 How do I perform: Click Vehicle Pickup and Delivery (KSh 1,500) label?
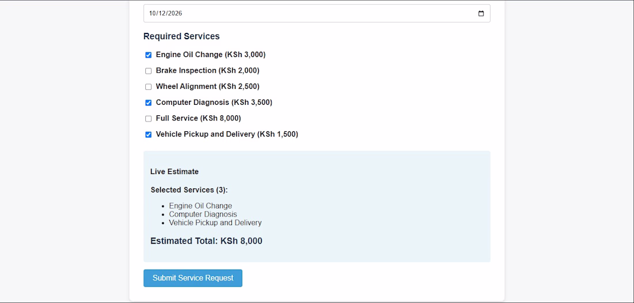tap(227, 134)
